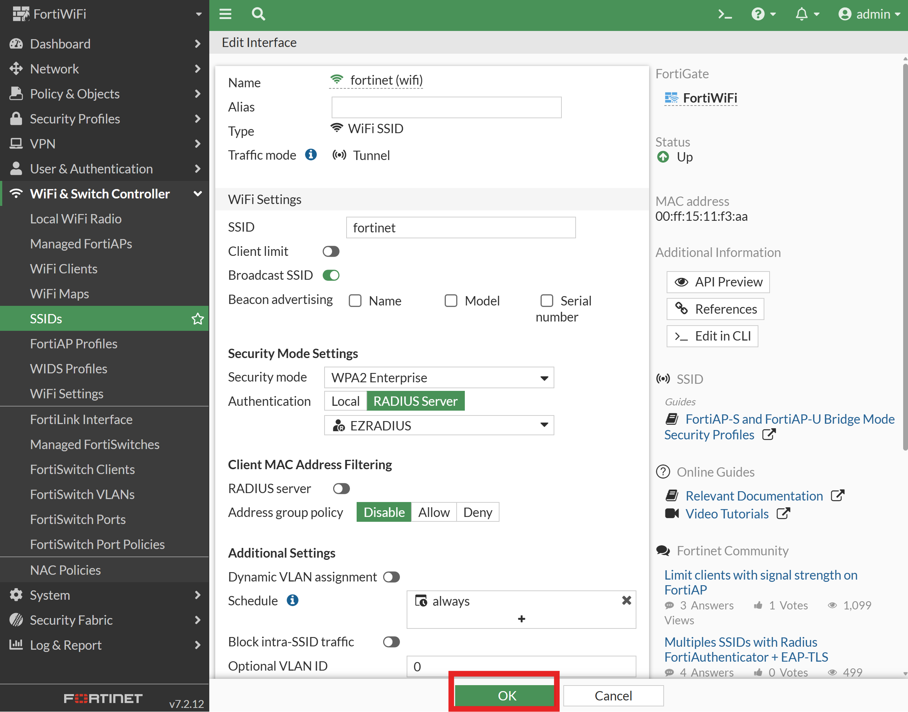Toggle Broadcast SSID off
The width and height of the screenshot is (908, 712).
[x=331, y=275]
